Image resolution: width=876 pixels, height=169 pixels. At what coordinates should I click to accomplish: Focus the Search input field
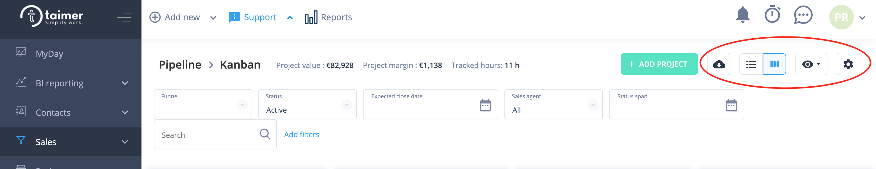click(215, 134)
